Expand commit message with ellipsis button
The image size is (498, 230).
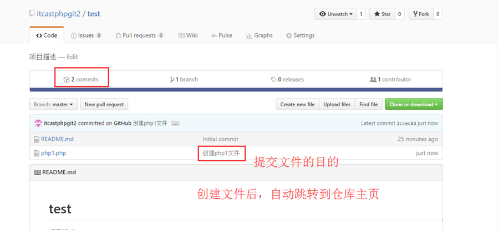click(x=175, y=123)
